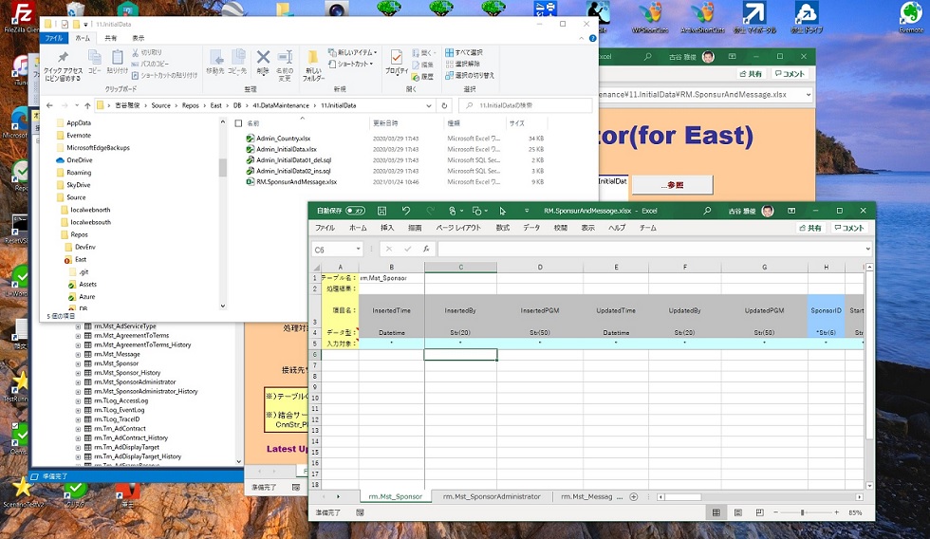Click the Explorer search box 11.InitialDataの検索

[526, 105]
